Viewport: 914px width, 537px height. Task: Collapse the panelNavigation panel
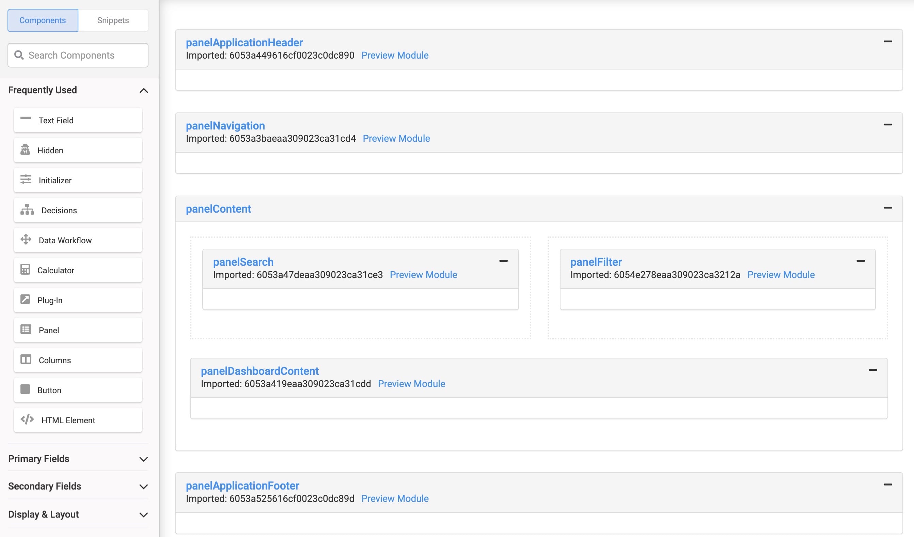click(x=887, y=125)
